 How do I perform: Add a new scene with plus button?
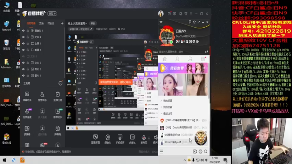coord(62,23)
